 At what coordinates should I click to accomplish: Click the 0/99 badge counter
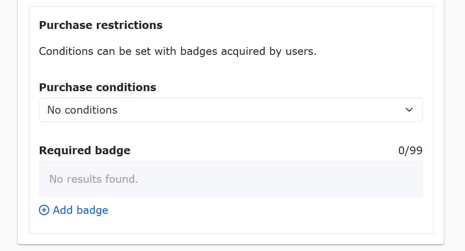click(x=410, y=150)
